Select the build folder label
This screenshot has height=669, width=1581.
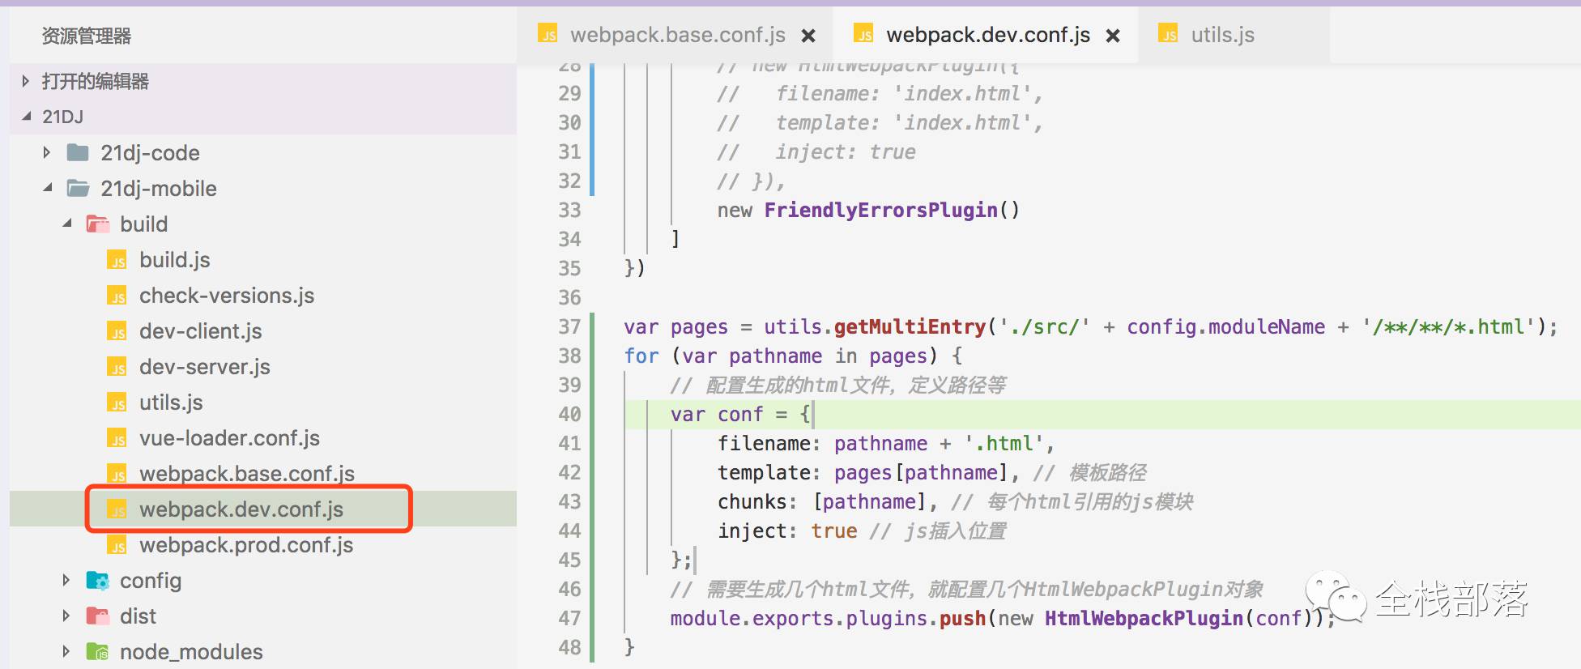pyautogui.click(x=144, y=224)
